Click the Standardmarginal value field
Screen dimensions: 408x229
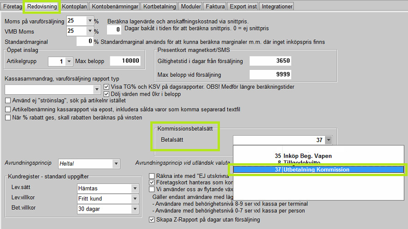(x=84, y=42)
